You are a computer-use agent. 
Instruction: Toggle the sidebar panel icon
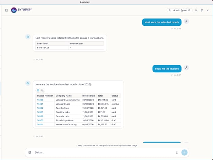coord(6,10)
